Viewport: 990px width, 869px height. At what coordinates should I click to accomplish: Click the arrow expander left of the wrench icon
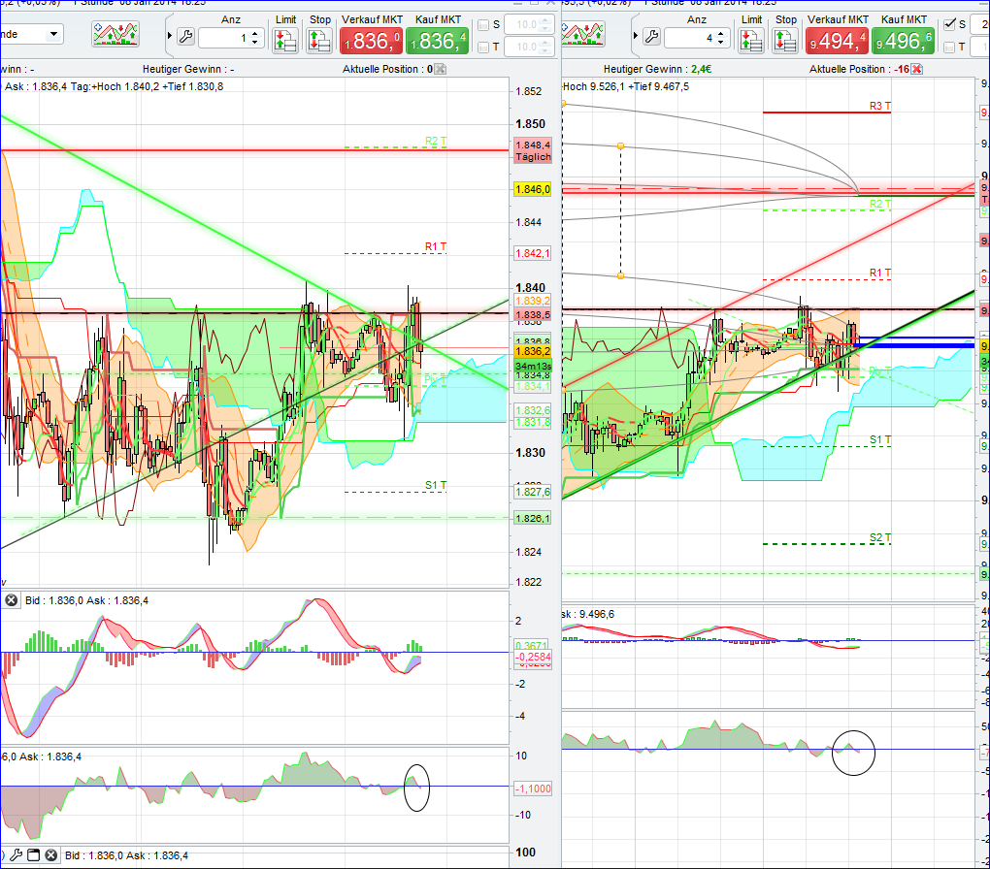171,36
